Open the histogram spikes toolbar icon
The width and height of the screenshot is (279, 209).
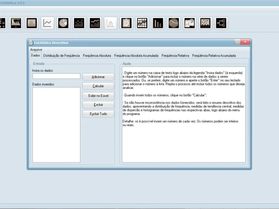click(32, 23)
